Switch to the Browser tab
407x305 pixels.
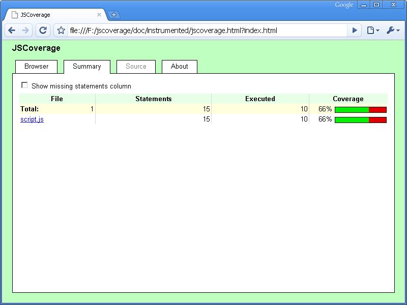tap(37, 67)
